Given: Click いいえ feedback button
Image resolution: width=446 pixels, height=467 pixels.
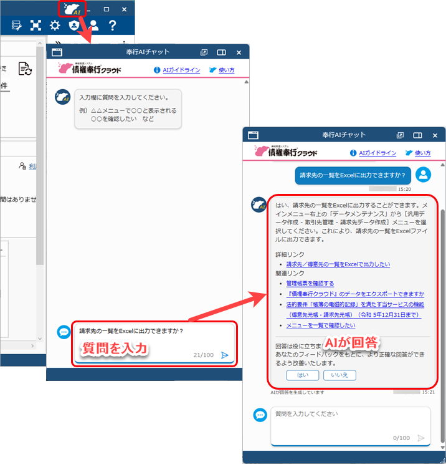Looking at the screenshot, I should coord(339,375).
